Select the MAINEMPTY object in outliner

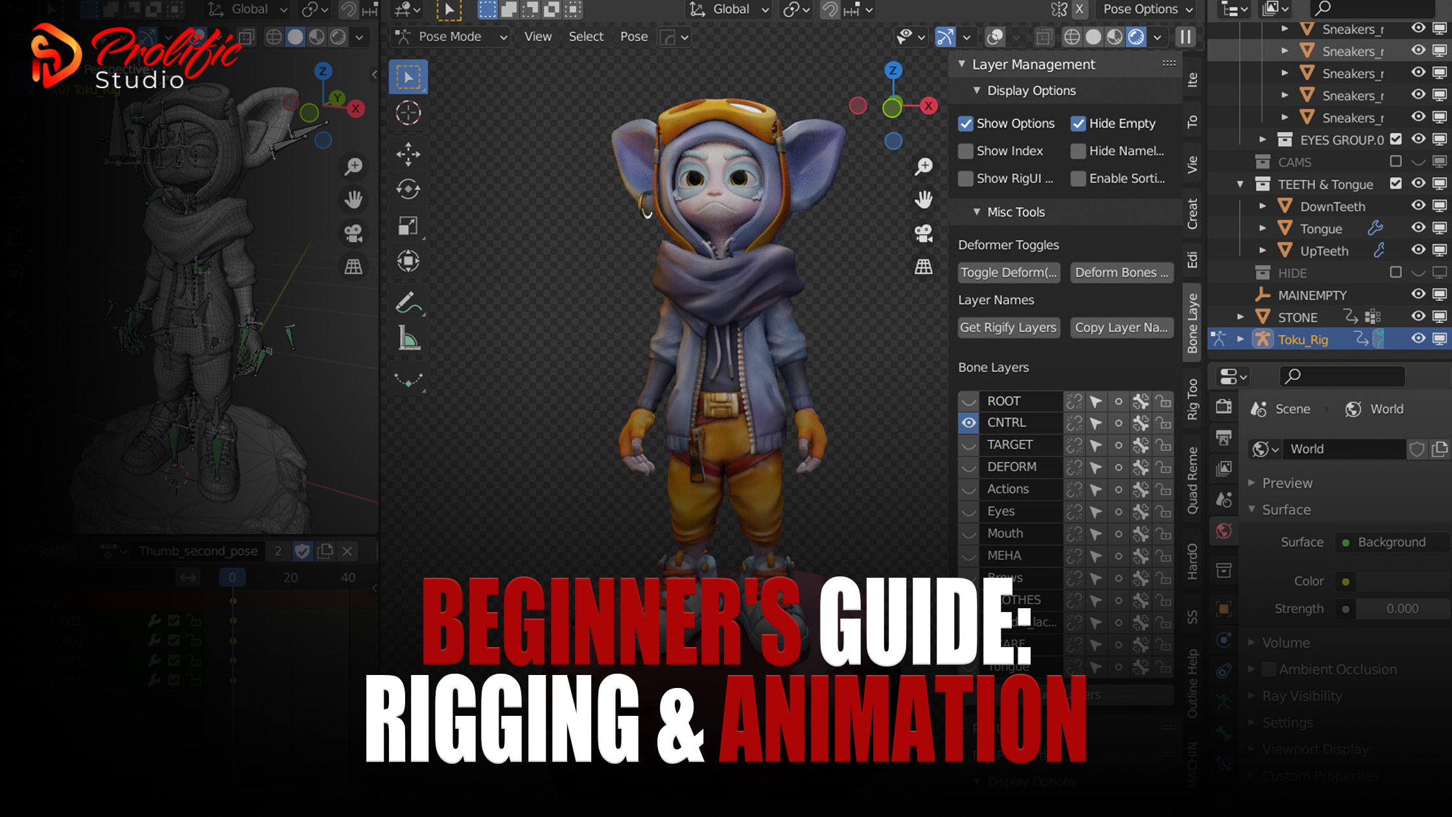(x=1312, y=295)
